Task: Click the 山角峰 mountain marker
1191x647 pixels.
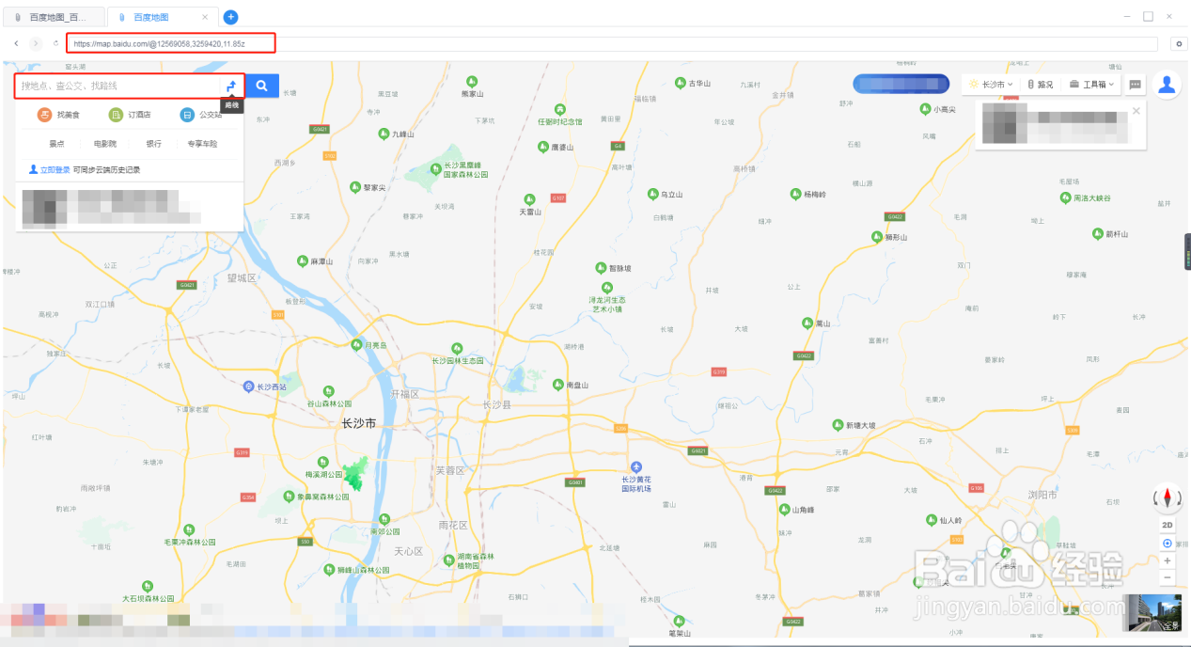Action: (783, 509)
